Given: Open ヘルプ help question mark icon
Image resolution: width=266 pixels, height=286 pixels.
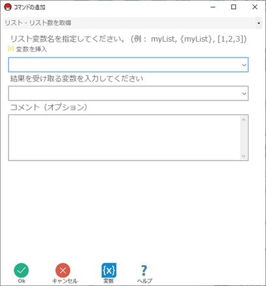Looking at the screenshot, I should pyautogui.click(x=144, y=270).
